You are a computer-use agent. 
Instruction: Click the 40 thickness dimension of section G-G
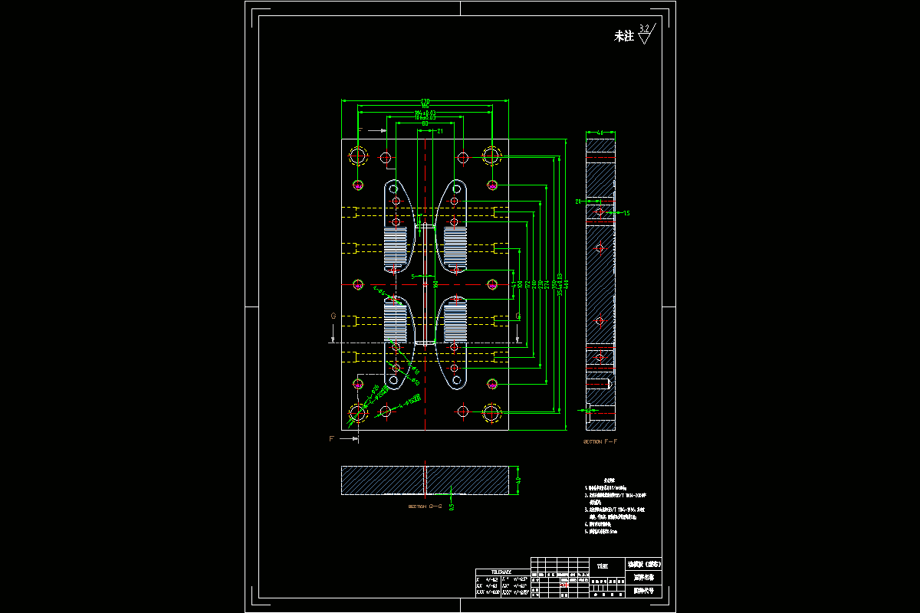518,480
